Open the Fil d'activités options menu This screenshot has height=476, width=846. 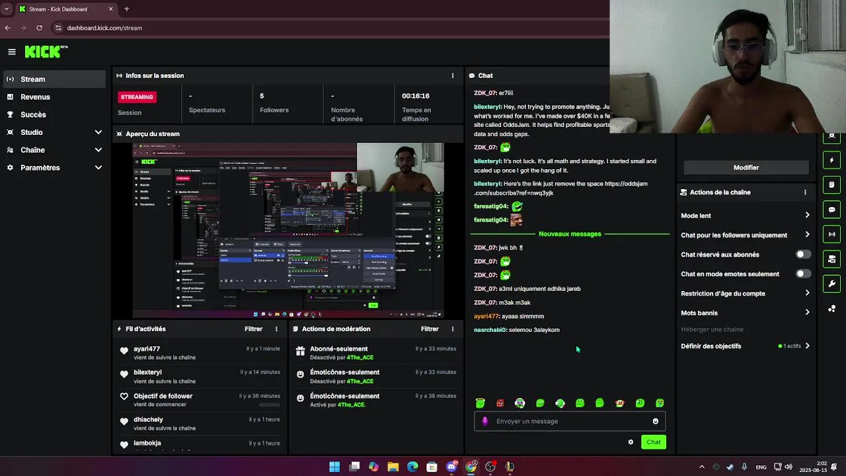click(x=277, y=329)
